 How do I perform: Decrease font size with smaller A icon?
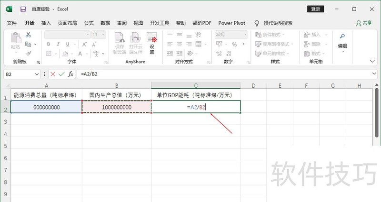point(94,44)
